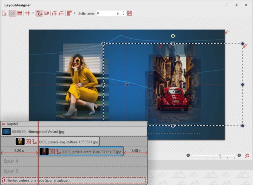Click motion path icon of pexels-evg-culture clip
This screenshot has height=185, width=253.
(34, 142)
